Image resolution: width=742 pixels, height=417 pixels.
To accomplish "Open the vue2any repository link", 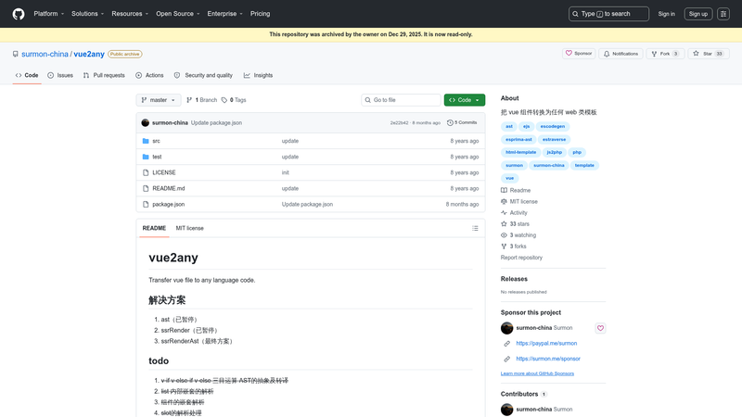I will 89,54.
